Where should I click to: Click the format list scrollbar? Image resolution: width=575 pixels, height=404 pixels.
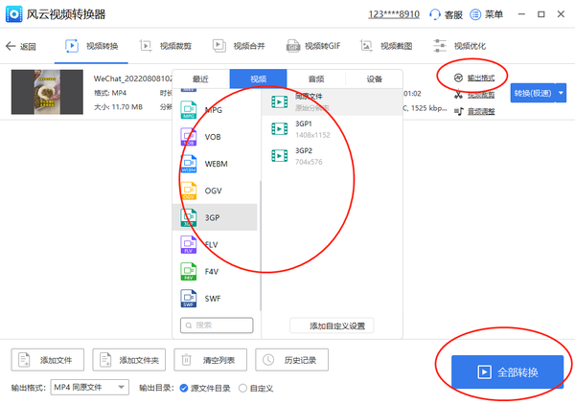[261, 245]
